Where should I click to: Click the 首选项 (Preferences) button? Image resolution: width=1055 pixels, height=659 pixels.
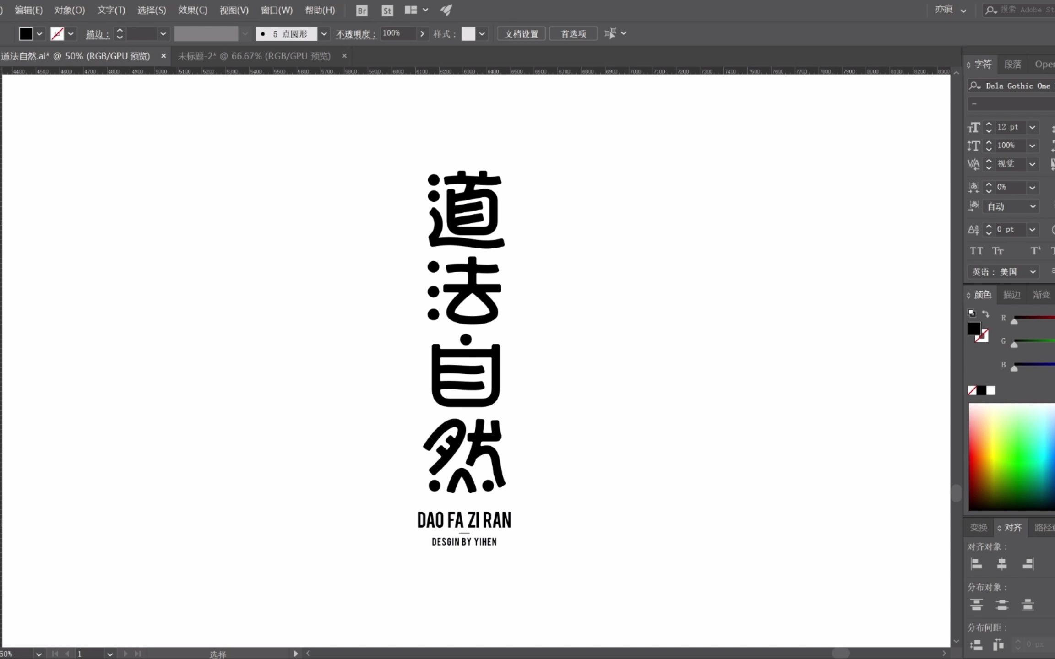pyautogui.click(x=574, y=33)
